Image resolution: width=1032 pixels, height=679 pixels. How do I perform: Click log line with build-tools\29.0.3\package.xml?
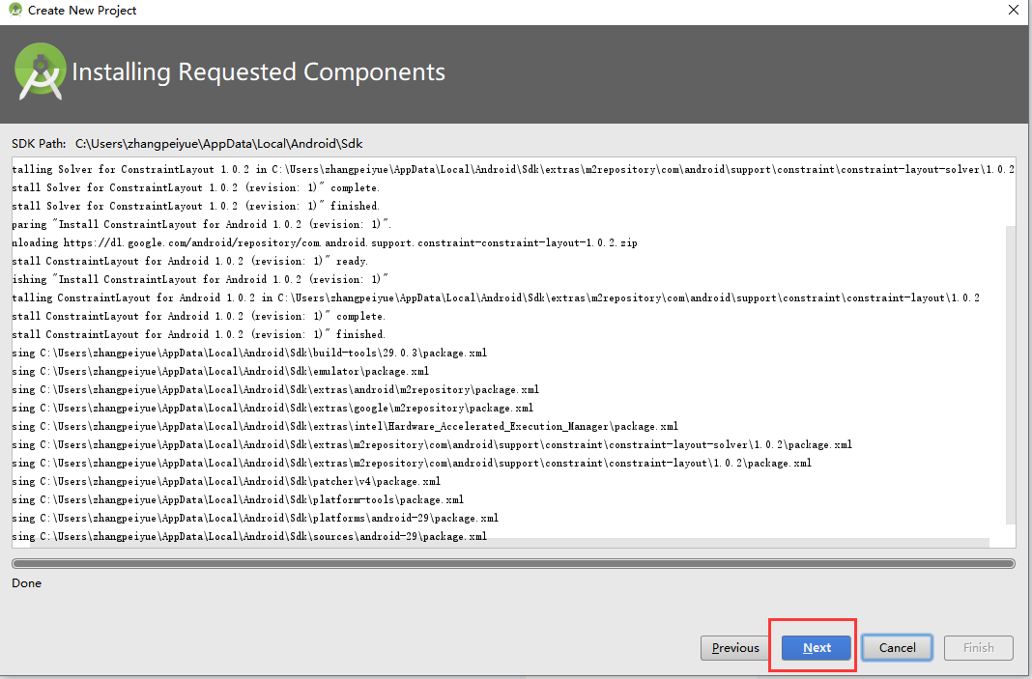tap(249, 353)
